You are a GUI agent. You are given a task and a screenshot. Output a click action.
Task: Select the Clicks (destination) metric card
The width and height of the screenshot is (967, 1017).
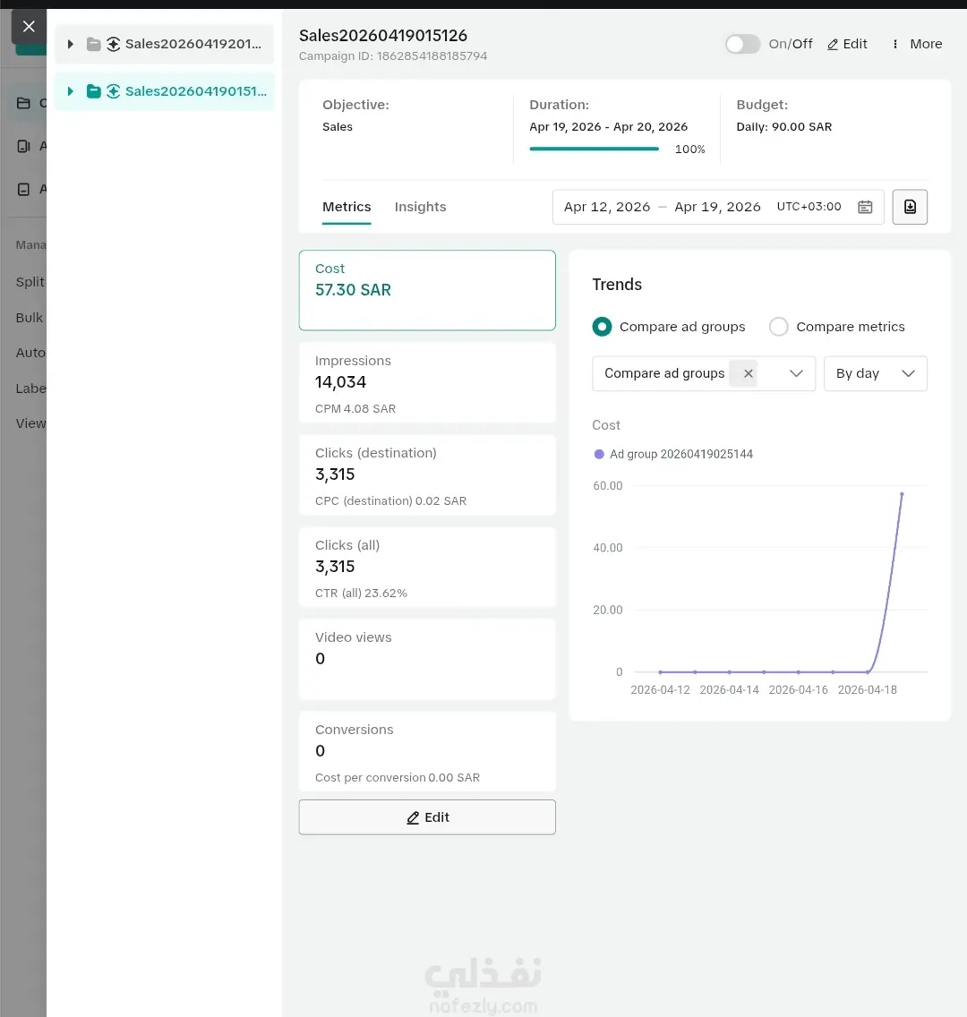coord(427,474)
